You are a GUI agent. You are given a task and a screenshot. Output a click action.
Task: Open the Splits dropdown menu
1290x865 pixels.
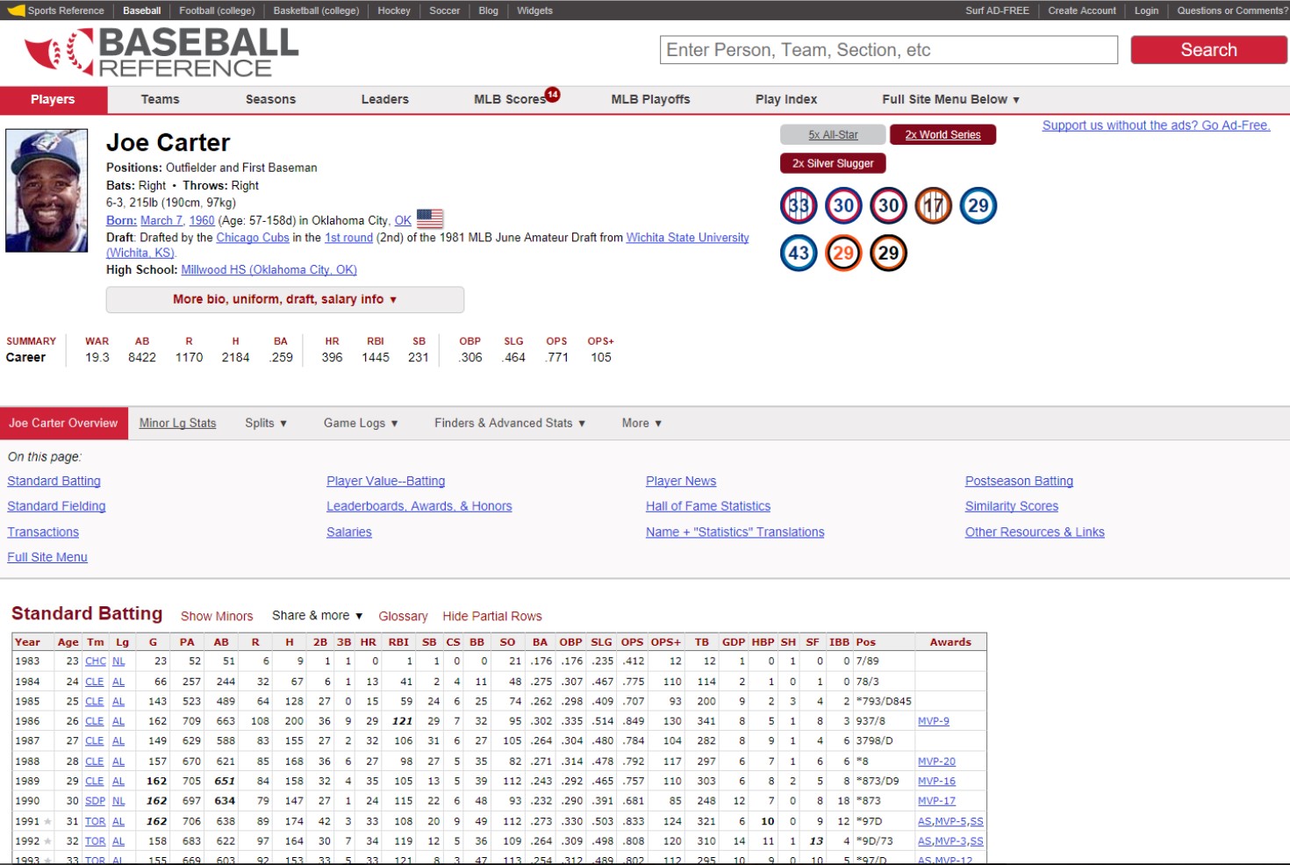(266, 423)
